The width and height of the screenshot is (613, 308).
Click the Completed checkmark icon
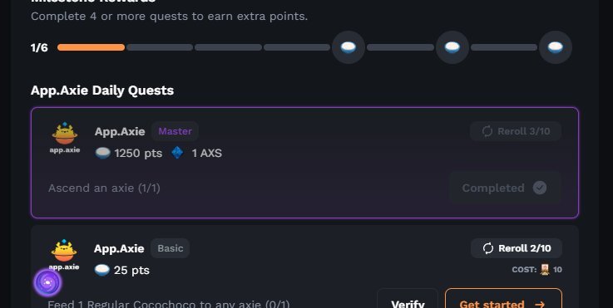[540, 188]
